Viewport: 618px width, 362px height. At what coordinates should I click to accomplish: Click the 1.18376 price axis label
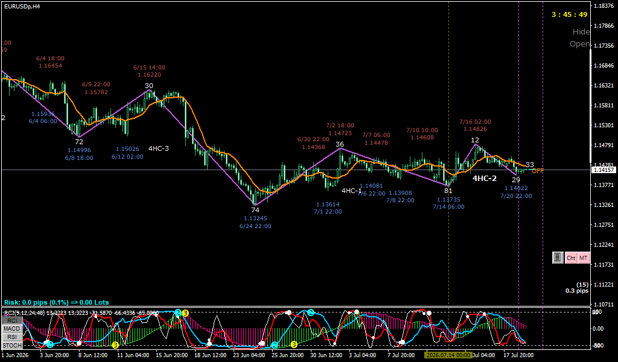coord(602,6)
